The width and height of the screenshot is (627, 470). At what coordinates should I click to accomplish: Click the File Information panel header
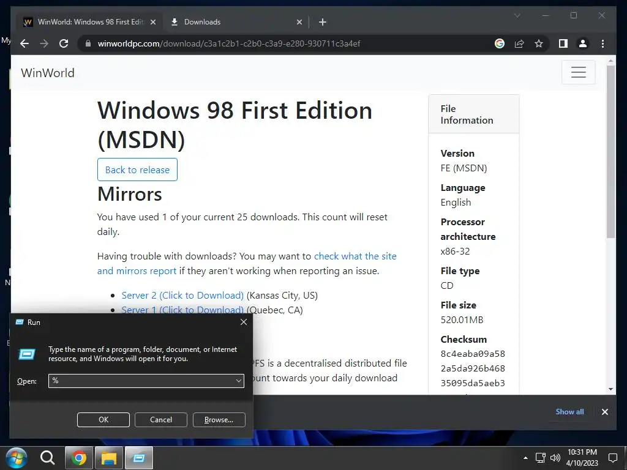pos(474,114)
